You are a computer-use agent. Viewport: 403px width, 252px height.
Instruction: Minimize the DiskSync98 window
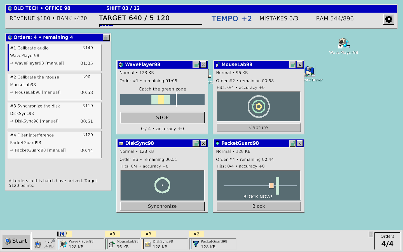pos(196,143)
